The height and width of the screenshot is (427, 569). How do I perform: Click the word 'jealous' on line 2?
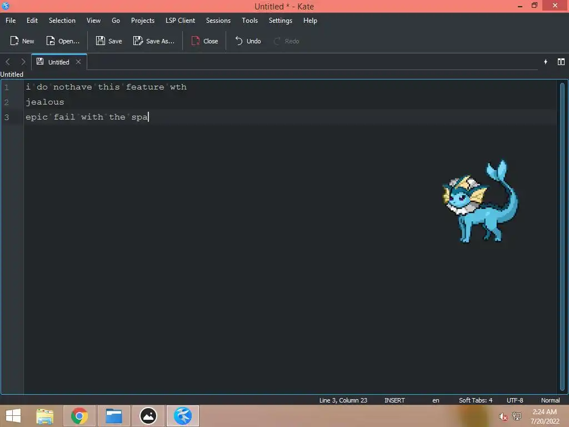[x=45, y=102]
